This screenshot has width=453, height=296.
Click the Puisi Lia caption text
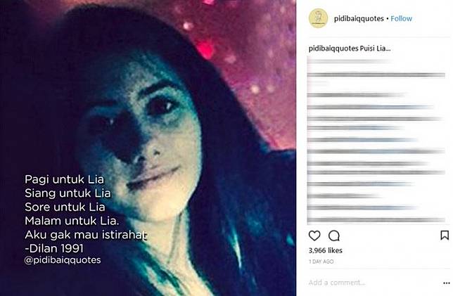375,49
